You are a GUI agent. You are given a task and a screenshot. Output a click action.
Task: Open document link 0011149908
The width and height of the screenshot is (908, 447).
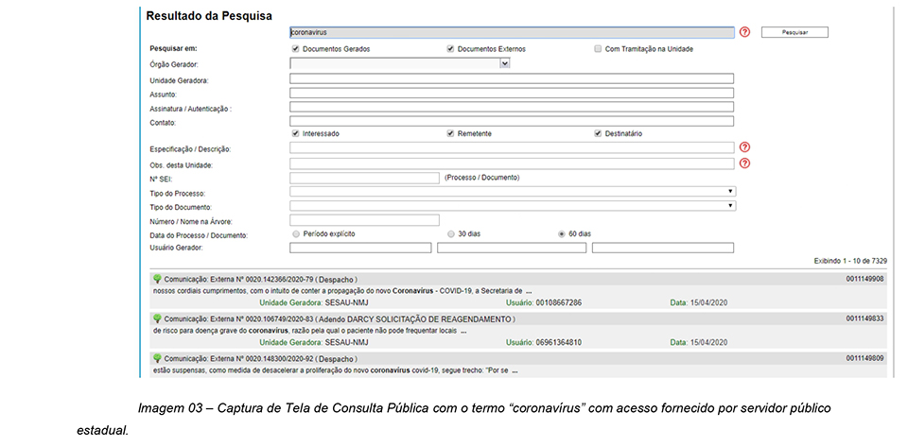864,279
